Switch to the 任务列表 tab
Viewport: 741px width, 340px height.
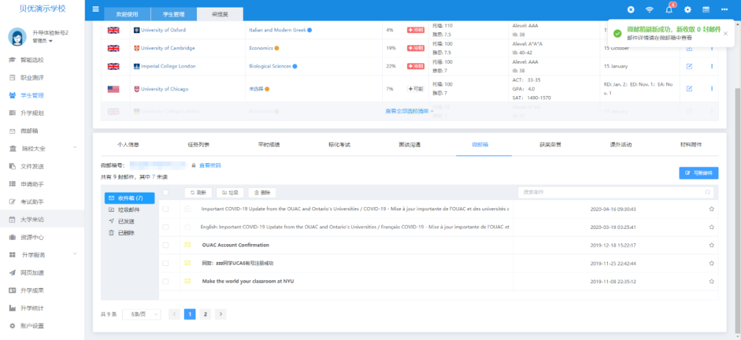pos(198,145)
